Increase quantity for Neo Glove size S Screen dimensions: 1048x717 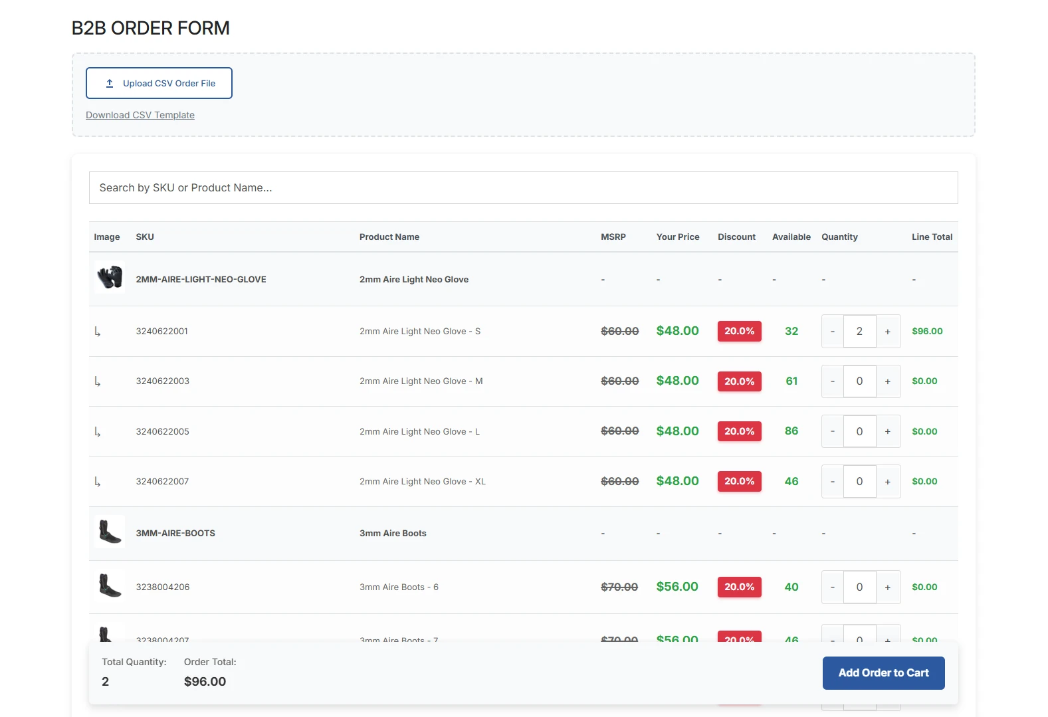pos(887,332)
